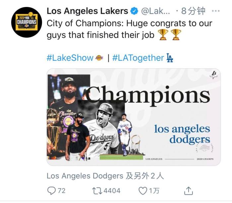Viewport: 232px width, 203px height.
Task: Click the blue verified badge
Action: pos(135,11)
